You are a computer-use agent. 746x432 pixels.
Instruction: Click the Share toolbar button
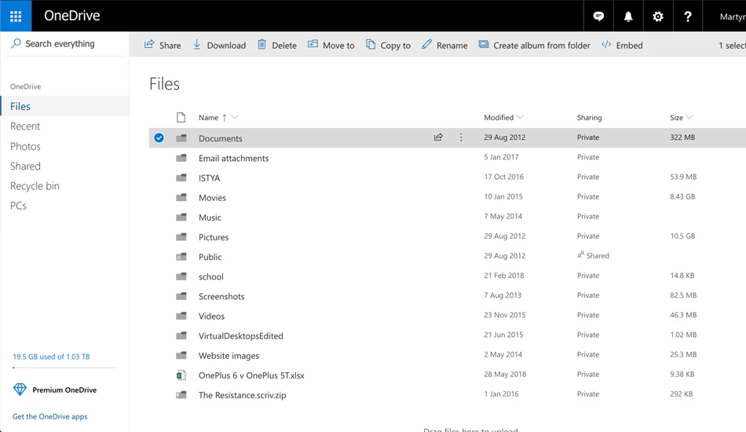coord(163,46)
